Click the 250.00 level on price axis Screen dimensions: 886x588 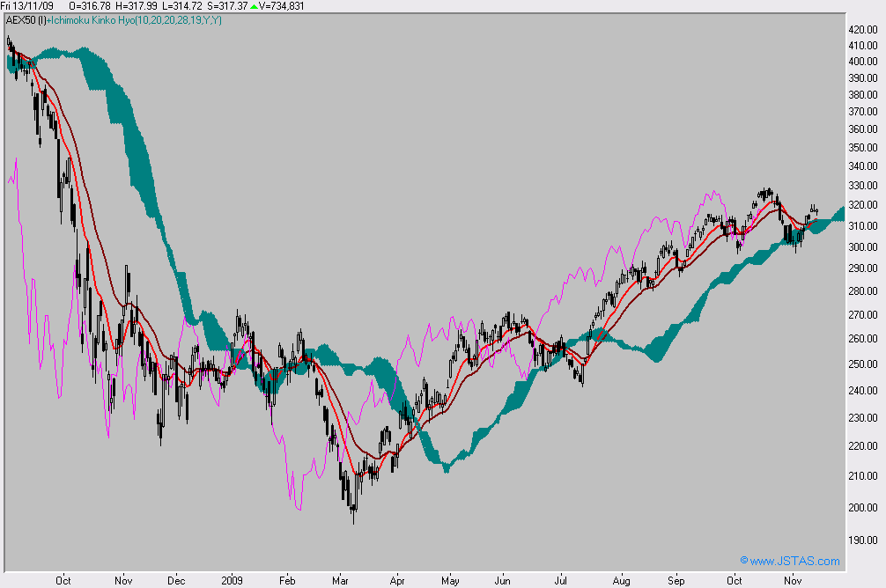(x=865, y=364)
